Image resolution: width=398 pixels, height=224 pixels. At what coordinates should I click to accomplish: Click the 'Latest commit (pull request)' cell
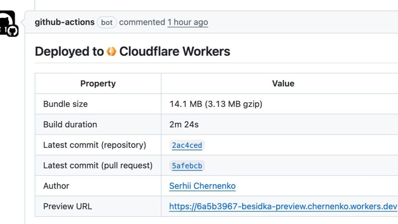click(x=98, y=166)
